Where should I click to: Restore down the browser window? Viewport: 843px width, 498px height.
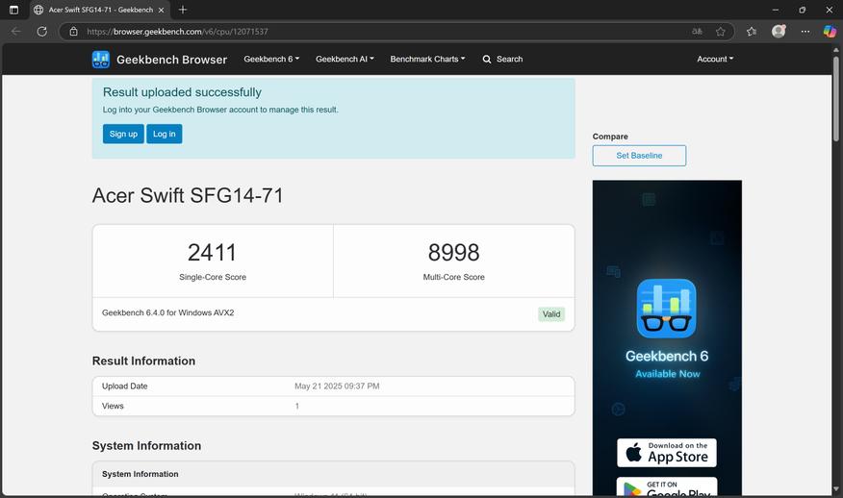click(803, 10)
